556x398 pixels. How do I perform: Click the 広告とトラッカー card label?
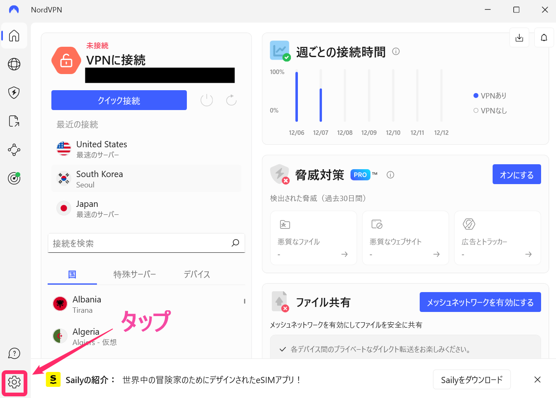tap(484, 242)
